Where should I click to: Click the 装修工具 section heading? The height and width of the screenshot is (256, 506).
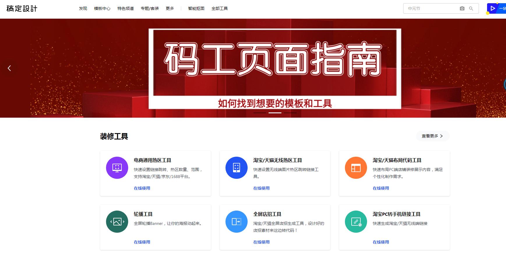(x=114, y=136)
